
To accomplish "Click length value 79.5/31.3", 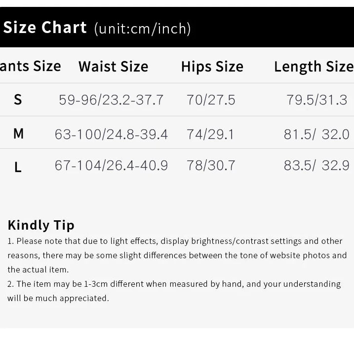I will pyautogui.click(x=317, y=100).
